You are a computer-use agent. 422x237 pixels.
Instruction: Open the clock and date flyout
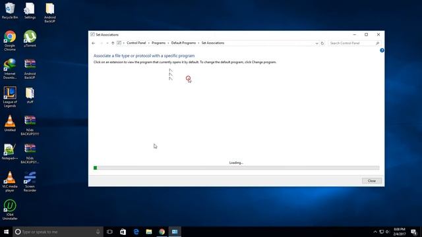point(400,232)
